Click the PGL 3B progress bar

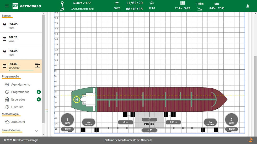click(21, 70)
